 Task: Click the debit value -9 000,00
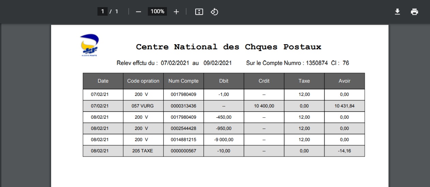(224, 140)
